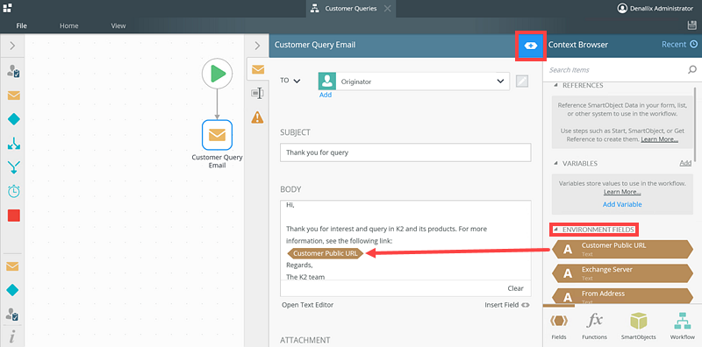The image size is (702, 347).
Task: Select the Workflow category icon
Action: click(683, 326)
